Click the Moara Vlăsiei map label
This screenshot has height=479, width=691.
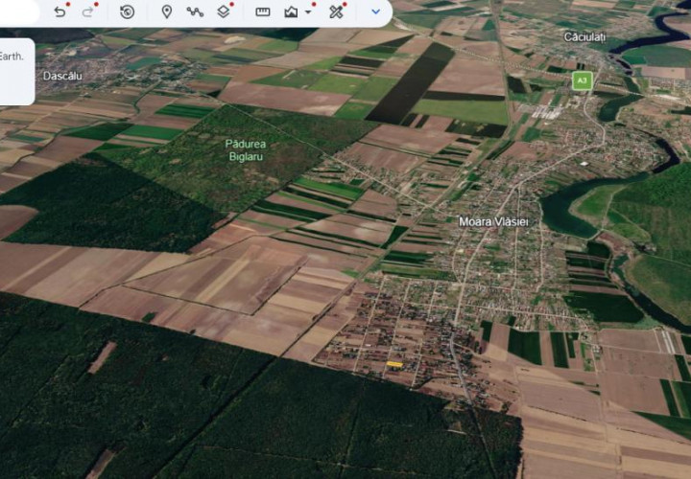pos(493,221)
